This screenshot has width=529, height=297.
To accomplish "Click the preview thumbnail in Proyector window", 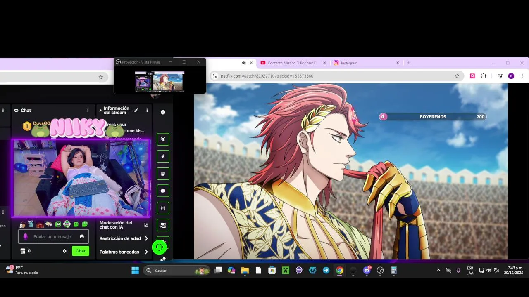I will pos(160,81).
